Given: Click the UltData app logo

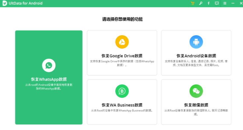Looking at the screenshot, I should click(5, 3).
